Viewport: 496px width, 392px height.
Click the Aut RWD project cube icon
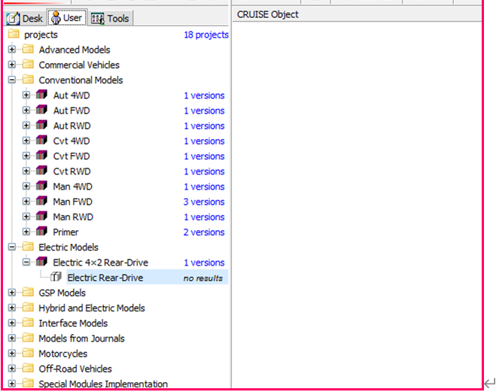[x=41, y=125]
